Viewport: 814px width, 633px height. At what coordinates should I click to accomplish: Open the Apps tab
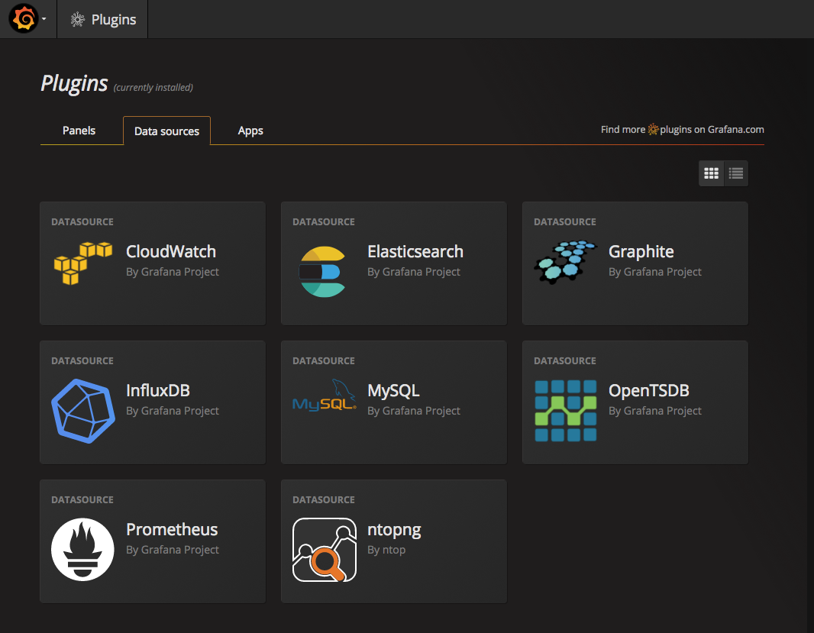coord(250,131)
